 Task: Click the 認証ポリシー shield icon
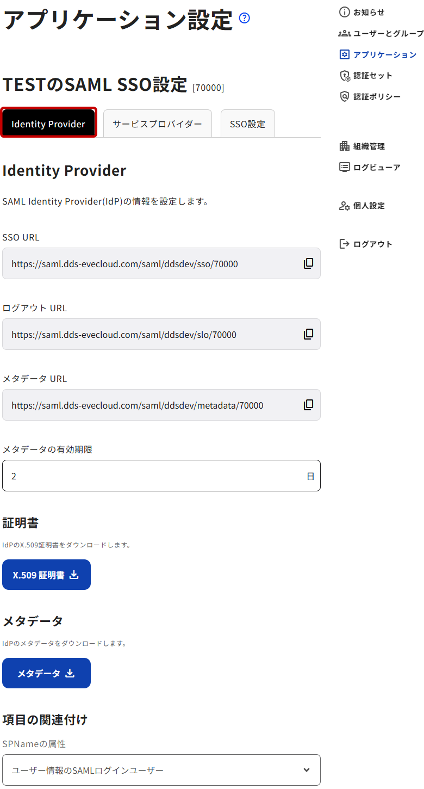[x=344, y=96]
